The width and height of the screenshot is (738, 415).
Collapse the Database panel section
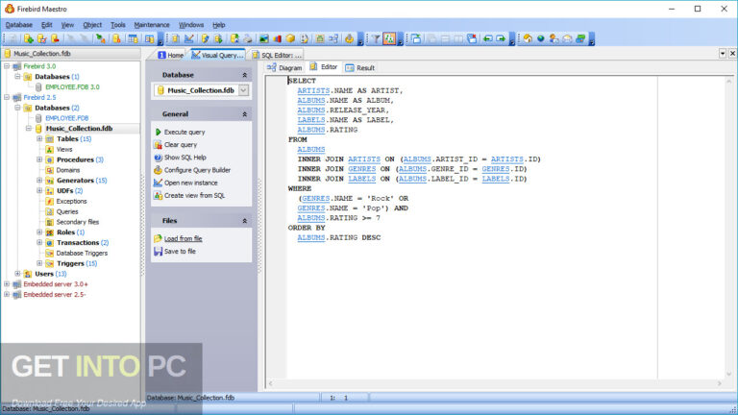pos(245,75)
